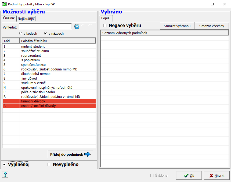The height and width of the screenshot is (182, 231).
Task: Sort by 'Položka číselníku' column header
Action: (x=57, y=41)
